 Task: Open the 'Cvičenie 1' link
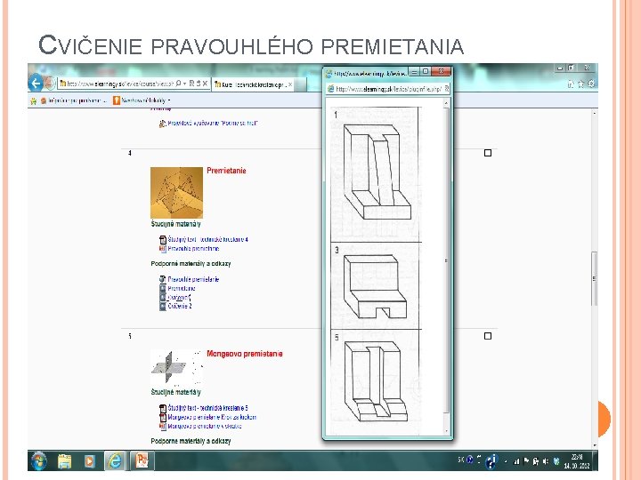179,298
